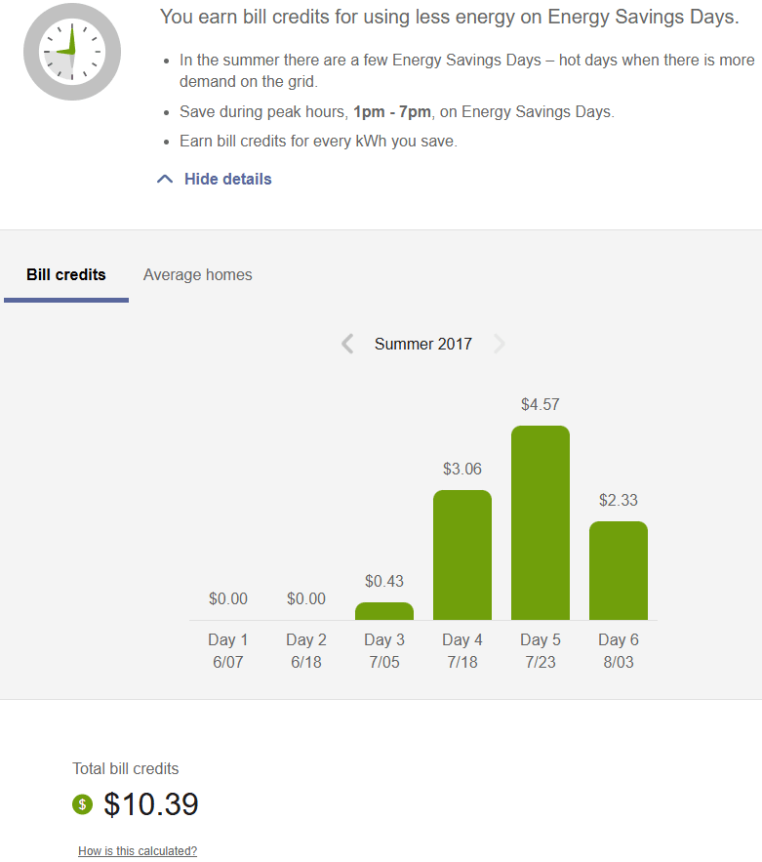Click the Total bill credits amount $10.39

click(x=151, y=804)
